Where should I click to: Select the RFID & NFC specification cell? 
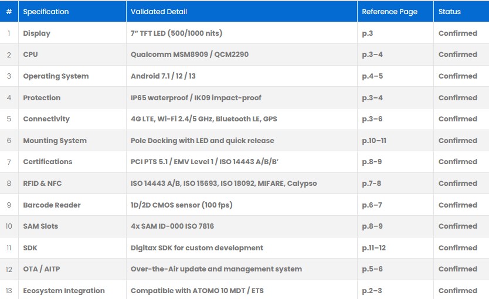click(x=42, y=184)
